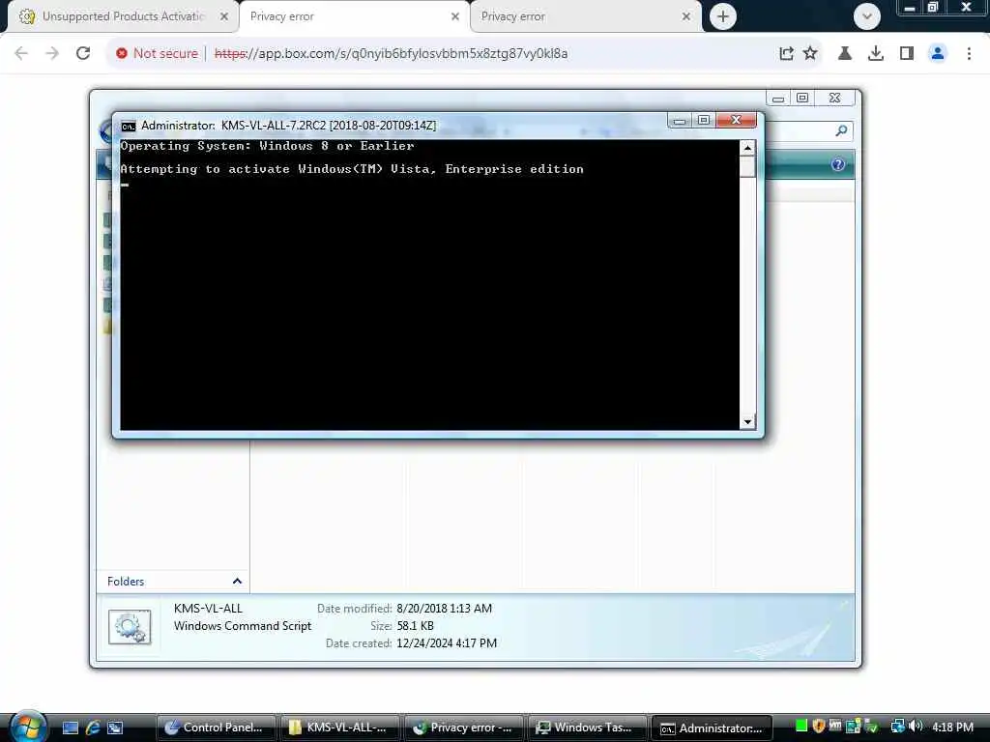Click the share page icon in address bar
Image resolution: width=990 pixels, height=742 pixels.
coord(786,54)
